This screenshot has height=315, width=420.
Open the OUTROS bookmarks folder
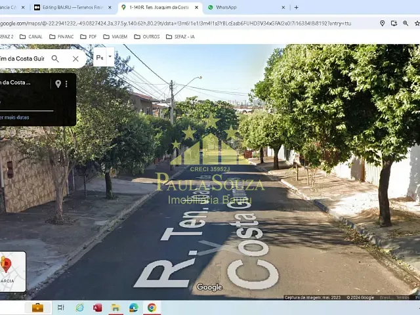click(147, 37)
